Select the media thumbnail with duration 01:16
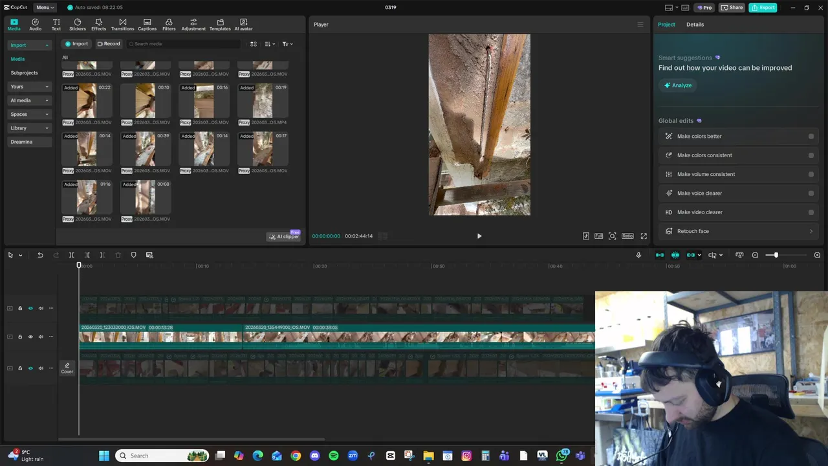The width and height of the screenshot is (828, 466). [x=87, y=197]
